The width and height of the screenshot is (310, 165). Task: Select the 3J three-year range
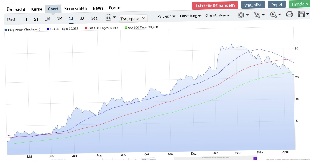[82, 18]
